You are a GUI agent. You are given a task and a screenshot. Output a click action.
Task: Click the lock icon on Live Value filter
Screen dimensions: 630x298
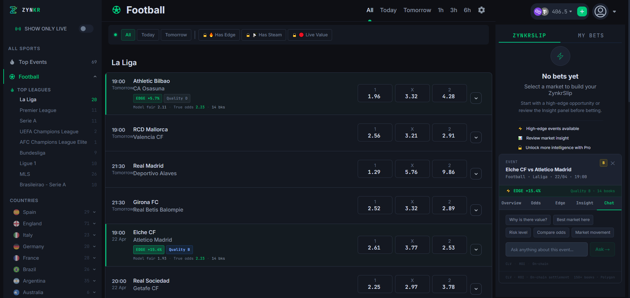295,35
